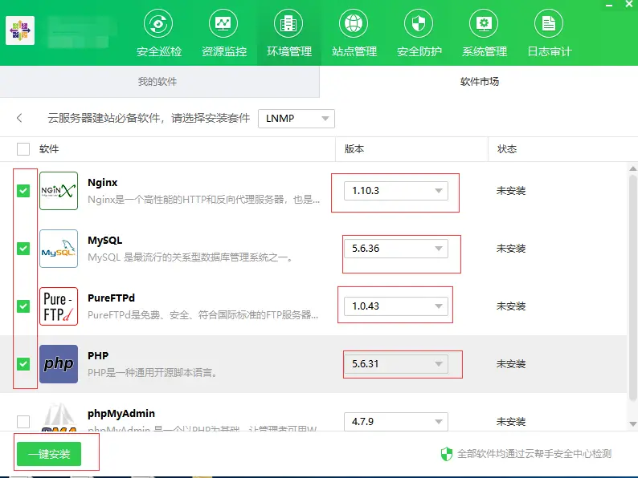Open the LNMP install suite dropdown
638x478 pixels.
tap(297, 119)
